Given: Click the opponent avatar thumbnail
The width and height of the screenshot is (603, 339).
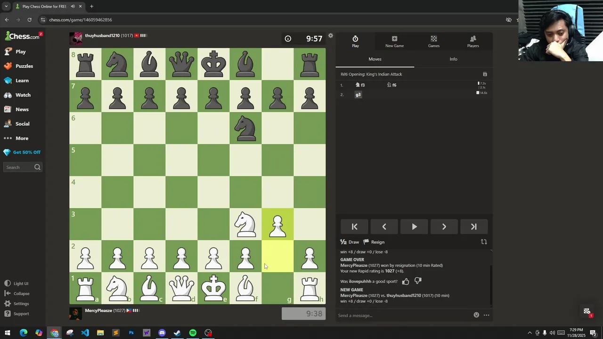Looking at the screenshot, I should pos(75,38).
